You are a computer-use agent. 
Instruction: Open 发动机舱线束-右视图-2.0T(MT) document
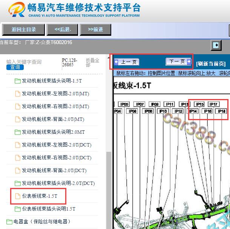(55, 106)
